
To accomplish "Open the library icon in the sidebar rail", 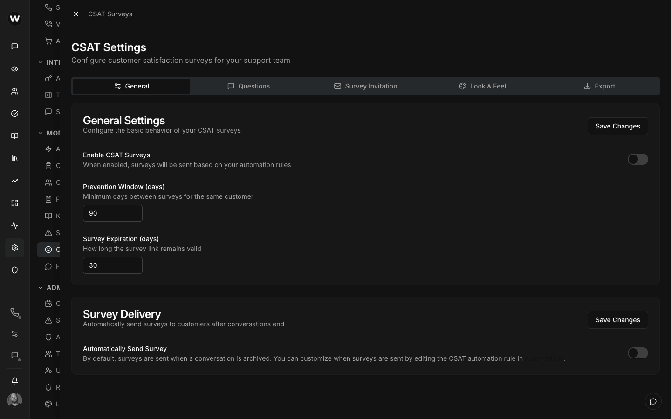I will pos(14,158).
